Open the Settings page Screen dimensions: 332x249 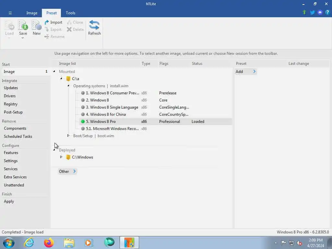click(x=11, y=161)
